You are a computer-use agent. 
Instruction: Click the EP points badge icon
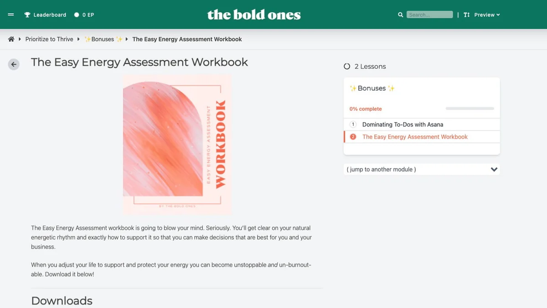coord(76,15)
